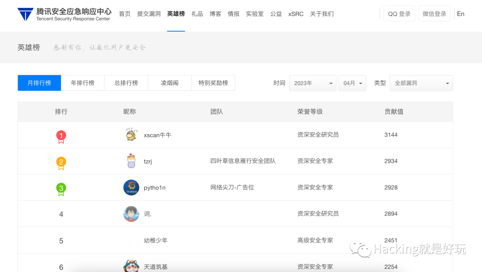
Task: Open 公益 navigation item
Action: point(276,14)
